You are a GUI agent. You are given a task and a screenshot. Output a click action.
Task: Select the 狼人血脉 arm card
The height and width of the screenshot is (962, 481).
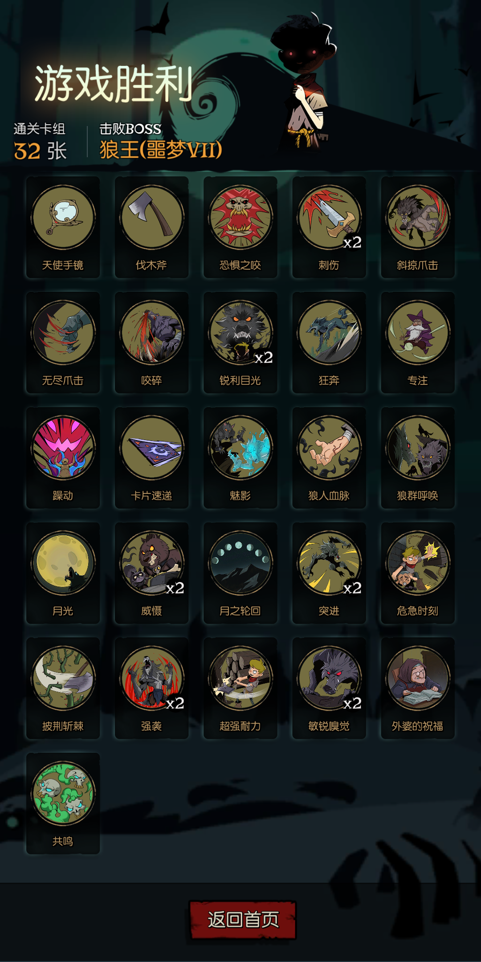[x=329, y=457]
